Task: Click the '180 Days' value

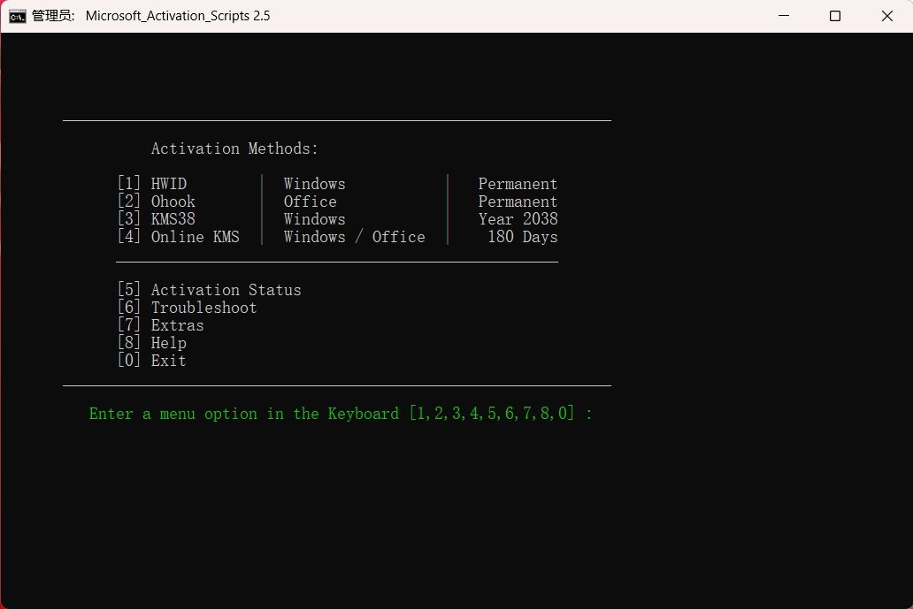Action: point(522,237)
